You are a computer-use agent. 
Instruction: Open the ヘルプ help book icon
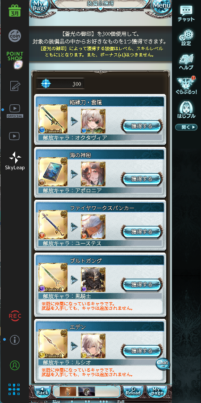pyautogui.click(x=186, y=62)
